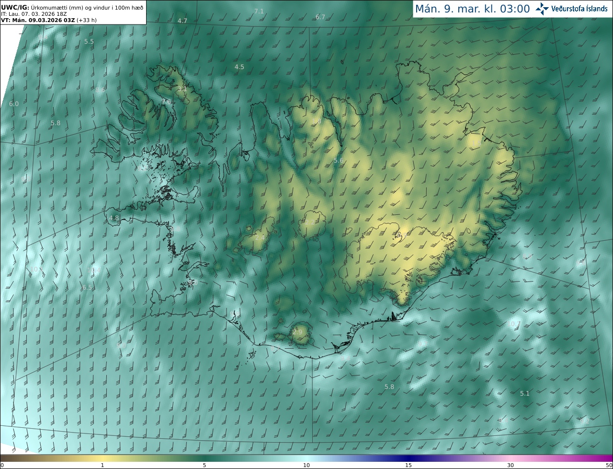Click the 30 label on the color scale
Image resolution: width=613 pixels, height=469 pixels.
[x=511, y=466]
